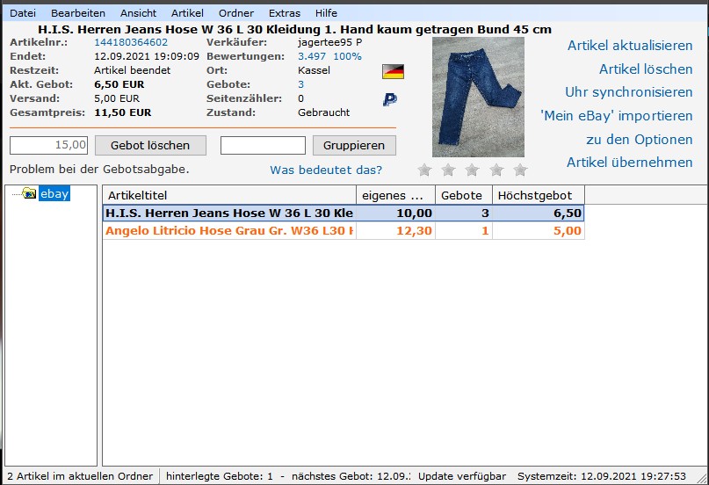Click the PayPal payment icon
Screen dimensions: 709x485
[x=390, y=100]
